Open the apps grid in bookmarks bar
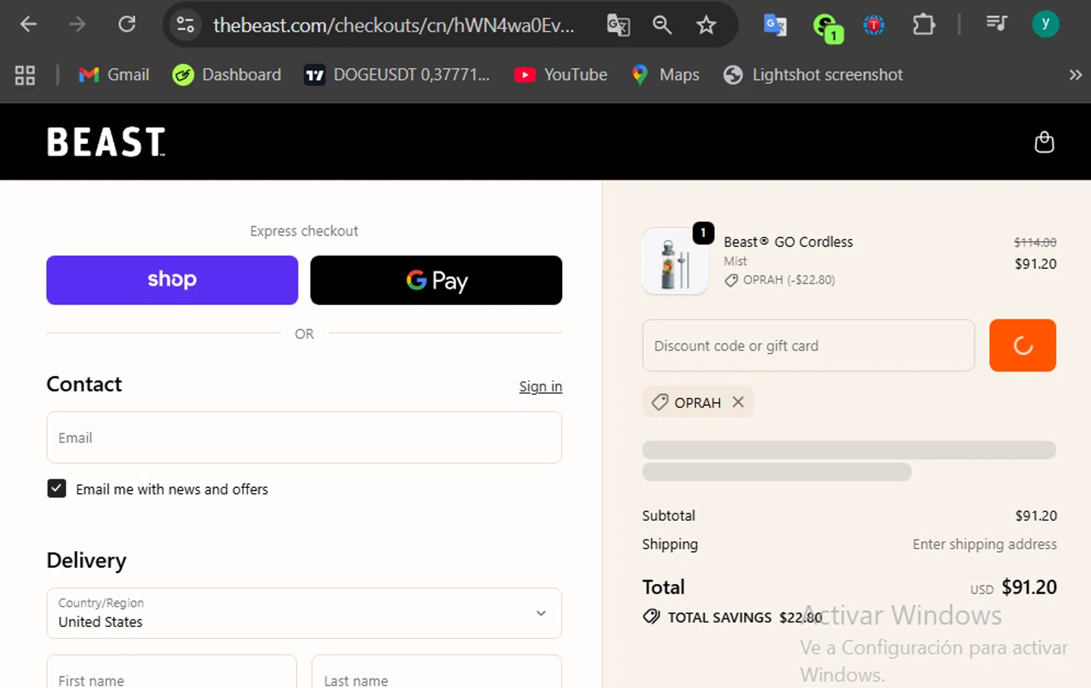This screenshot has width=1091, height=688. tap(25, 75)
